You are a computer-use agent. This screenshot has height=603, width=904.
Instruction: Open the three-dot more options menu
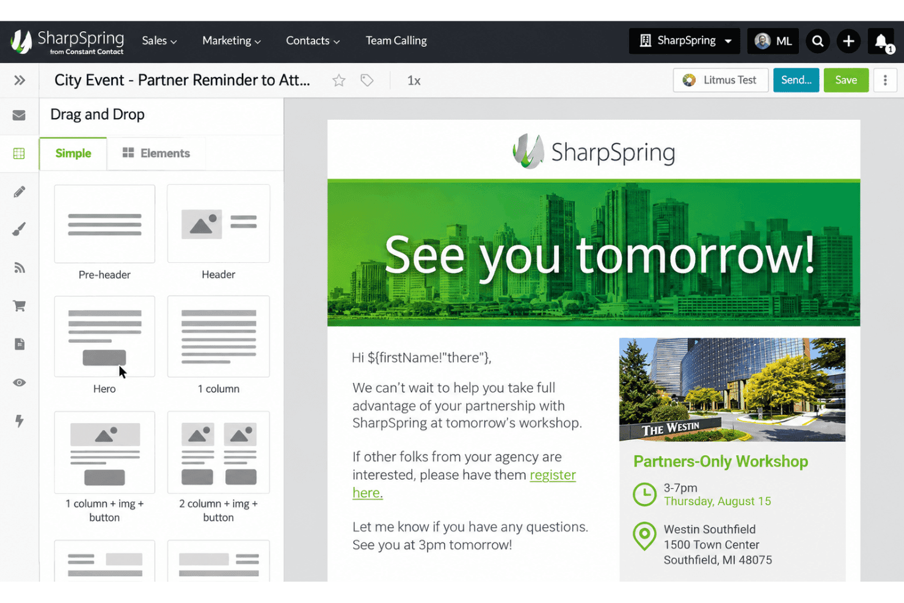pos(885,80)
